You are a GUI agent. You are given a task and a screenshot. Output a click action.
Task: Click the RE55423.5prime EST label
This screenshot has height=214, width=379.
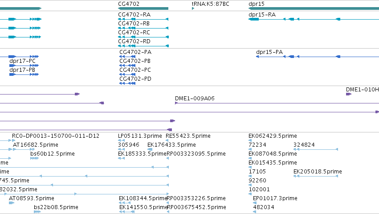click(x=188, y=136)
